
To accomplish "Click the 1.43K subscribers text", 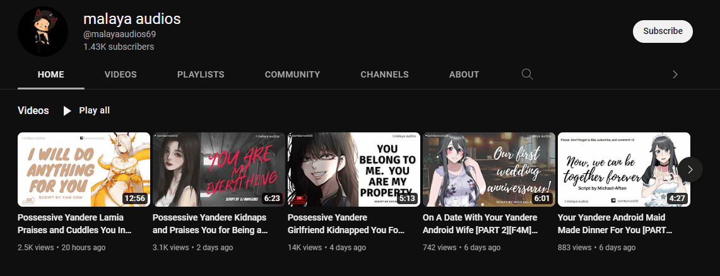I will click(119, 47).
